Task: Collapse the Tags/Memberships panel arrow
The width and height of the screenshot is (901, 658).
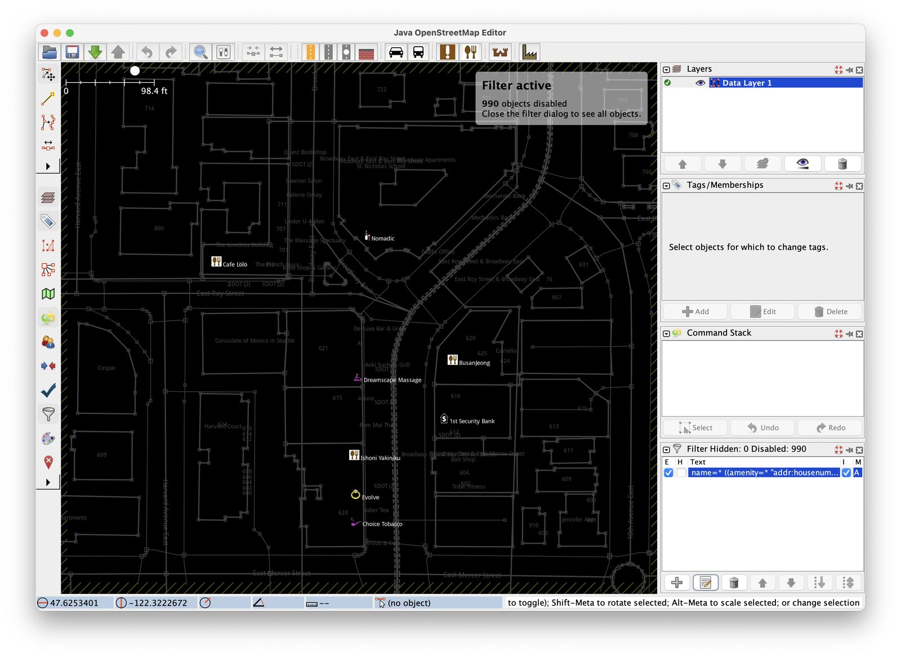Action: (667, 186)
